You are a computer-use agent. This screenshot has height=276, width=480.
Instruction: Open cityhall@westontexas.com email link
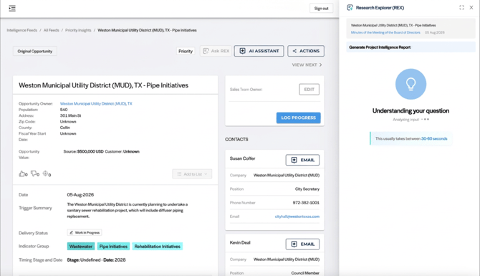[x=297, y=216]
